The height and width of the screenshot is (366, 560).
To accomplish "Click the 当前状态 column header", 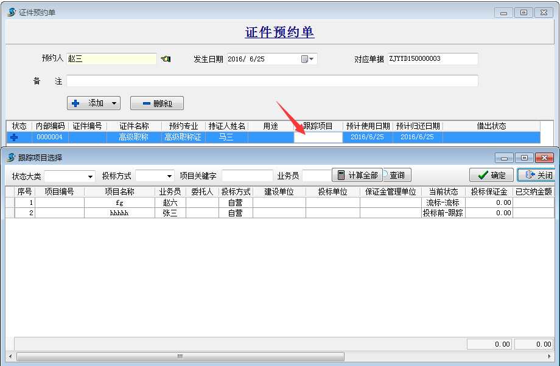I will click(443, 192).
